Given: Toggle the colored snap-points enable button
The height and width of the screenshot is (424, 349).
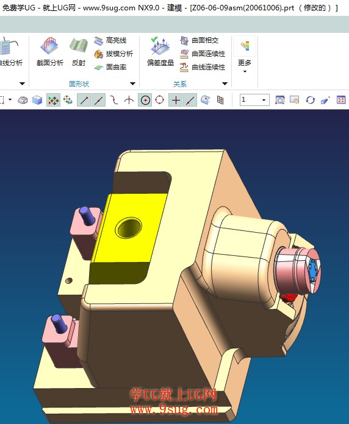Looking at the screenshot, I should tap(53, 100).
